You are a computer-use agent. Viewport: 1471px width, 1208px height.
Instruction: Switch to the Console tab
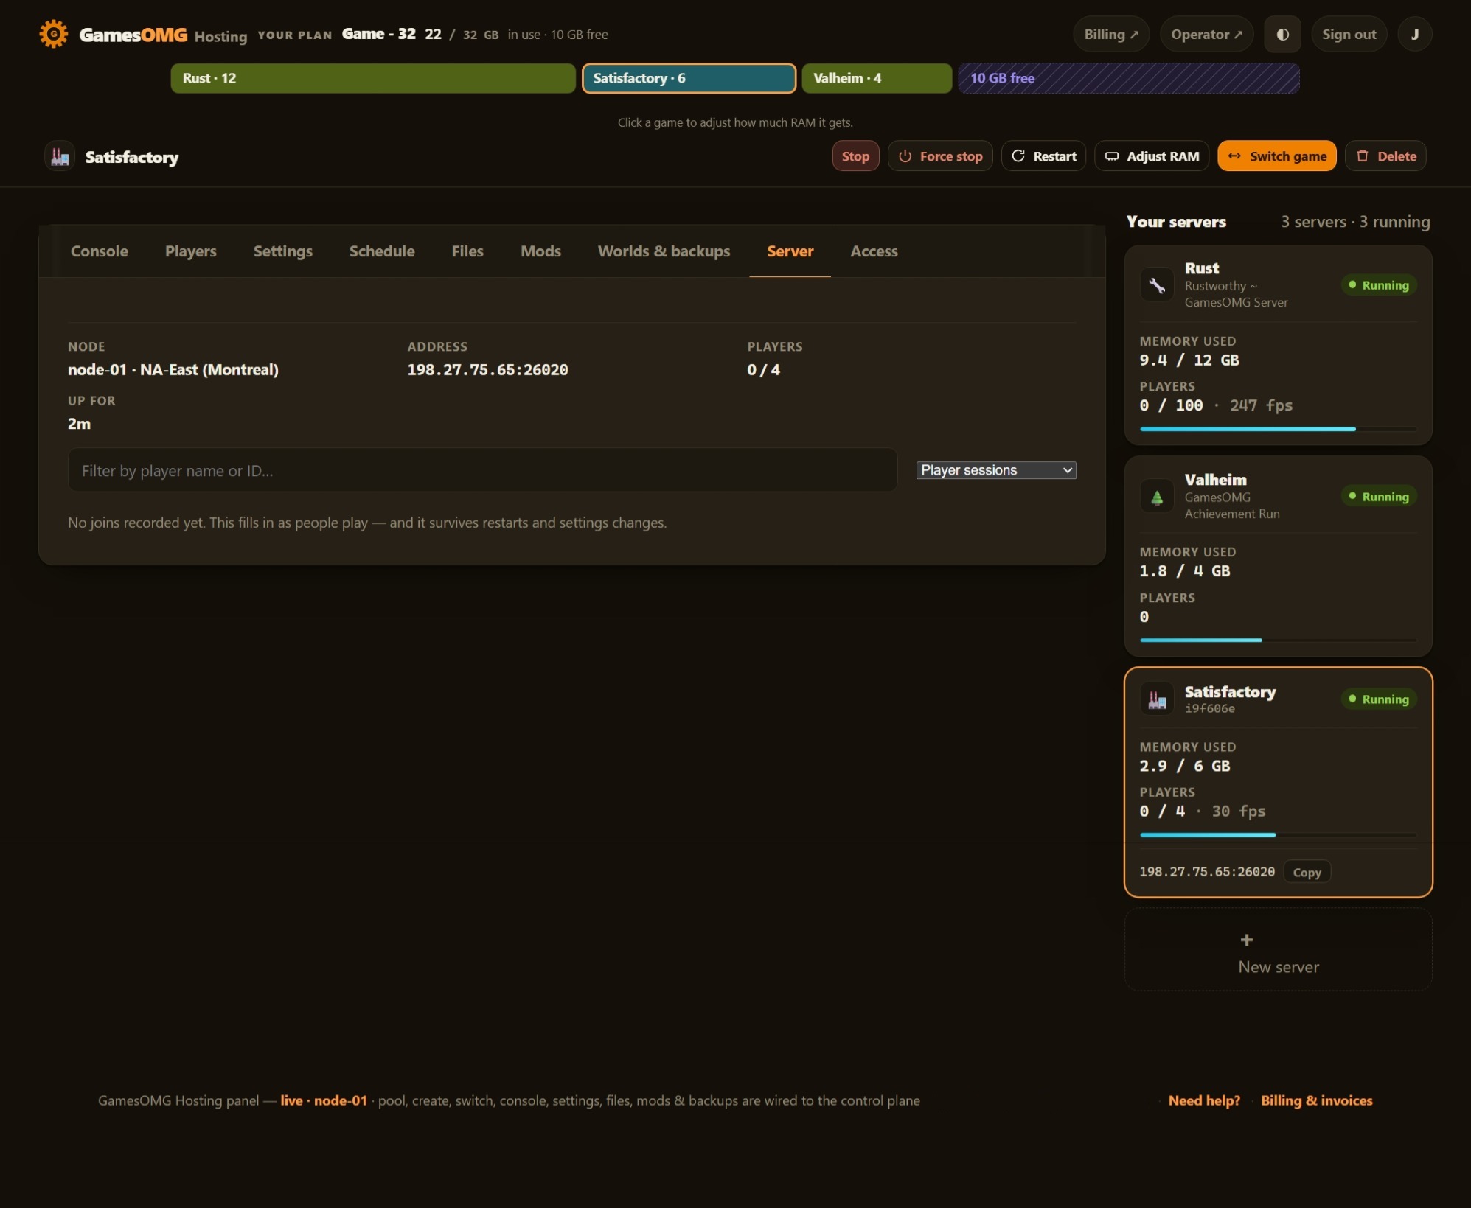[100, 251]
